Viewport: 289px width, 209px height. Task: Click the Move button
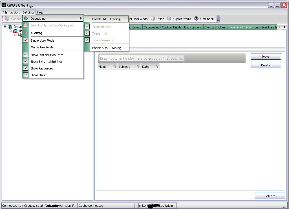click(x=266, y=57)
